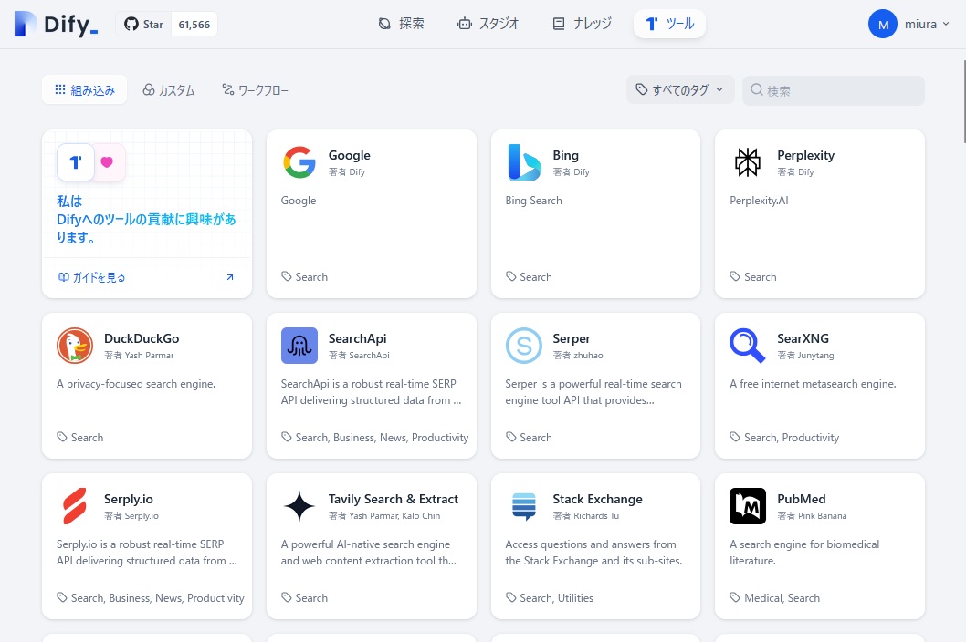Click the Stack Exchange icon
The width and height of the screenshot is (966, 642).
coord(523,506)
